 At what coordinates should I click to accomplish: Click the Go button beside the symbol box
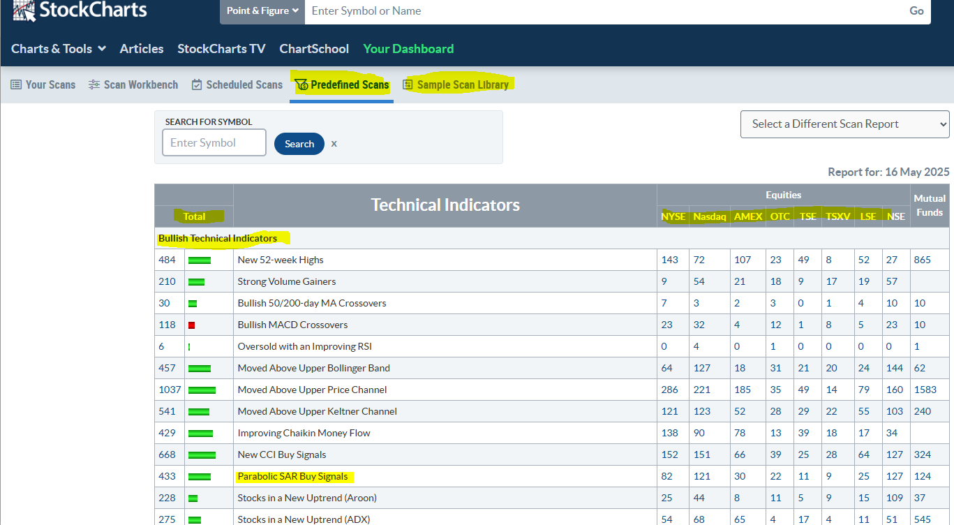[916, 11]
